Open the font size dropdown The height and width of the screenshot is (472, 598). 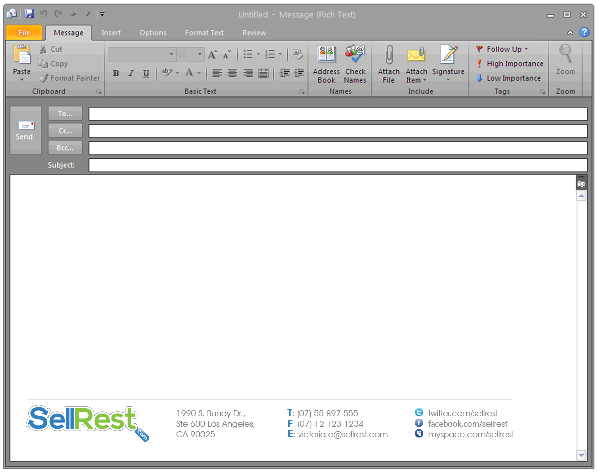(x=200, y=54)
